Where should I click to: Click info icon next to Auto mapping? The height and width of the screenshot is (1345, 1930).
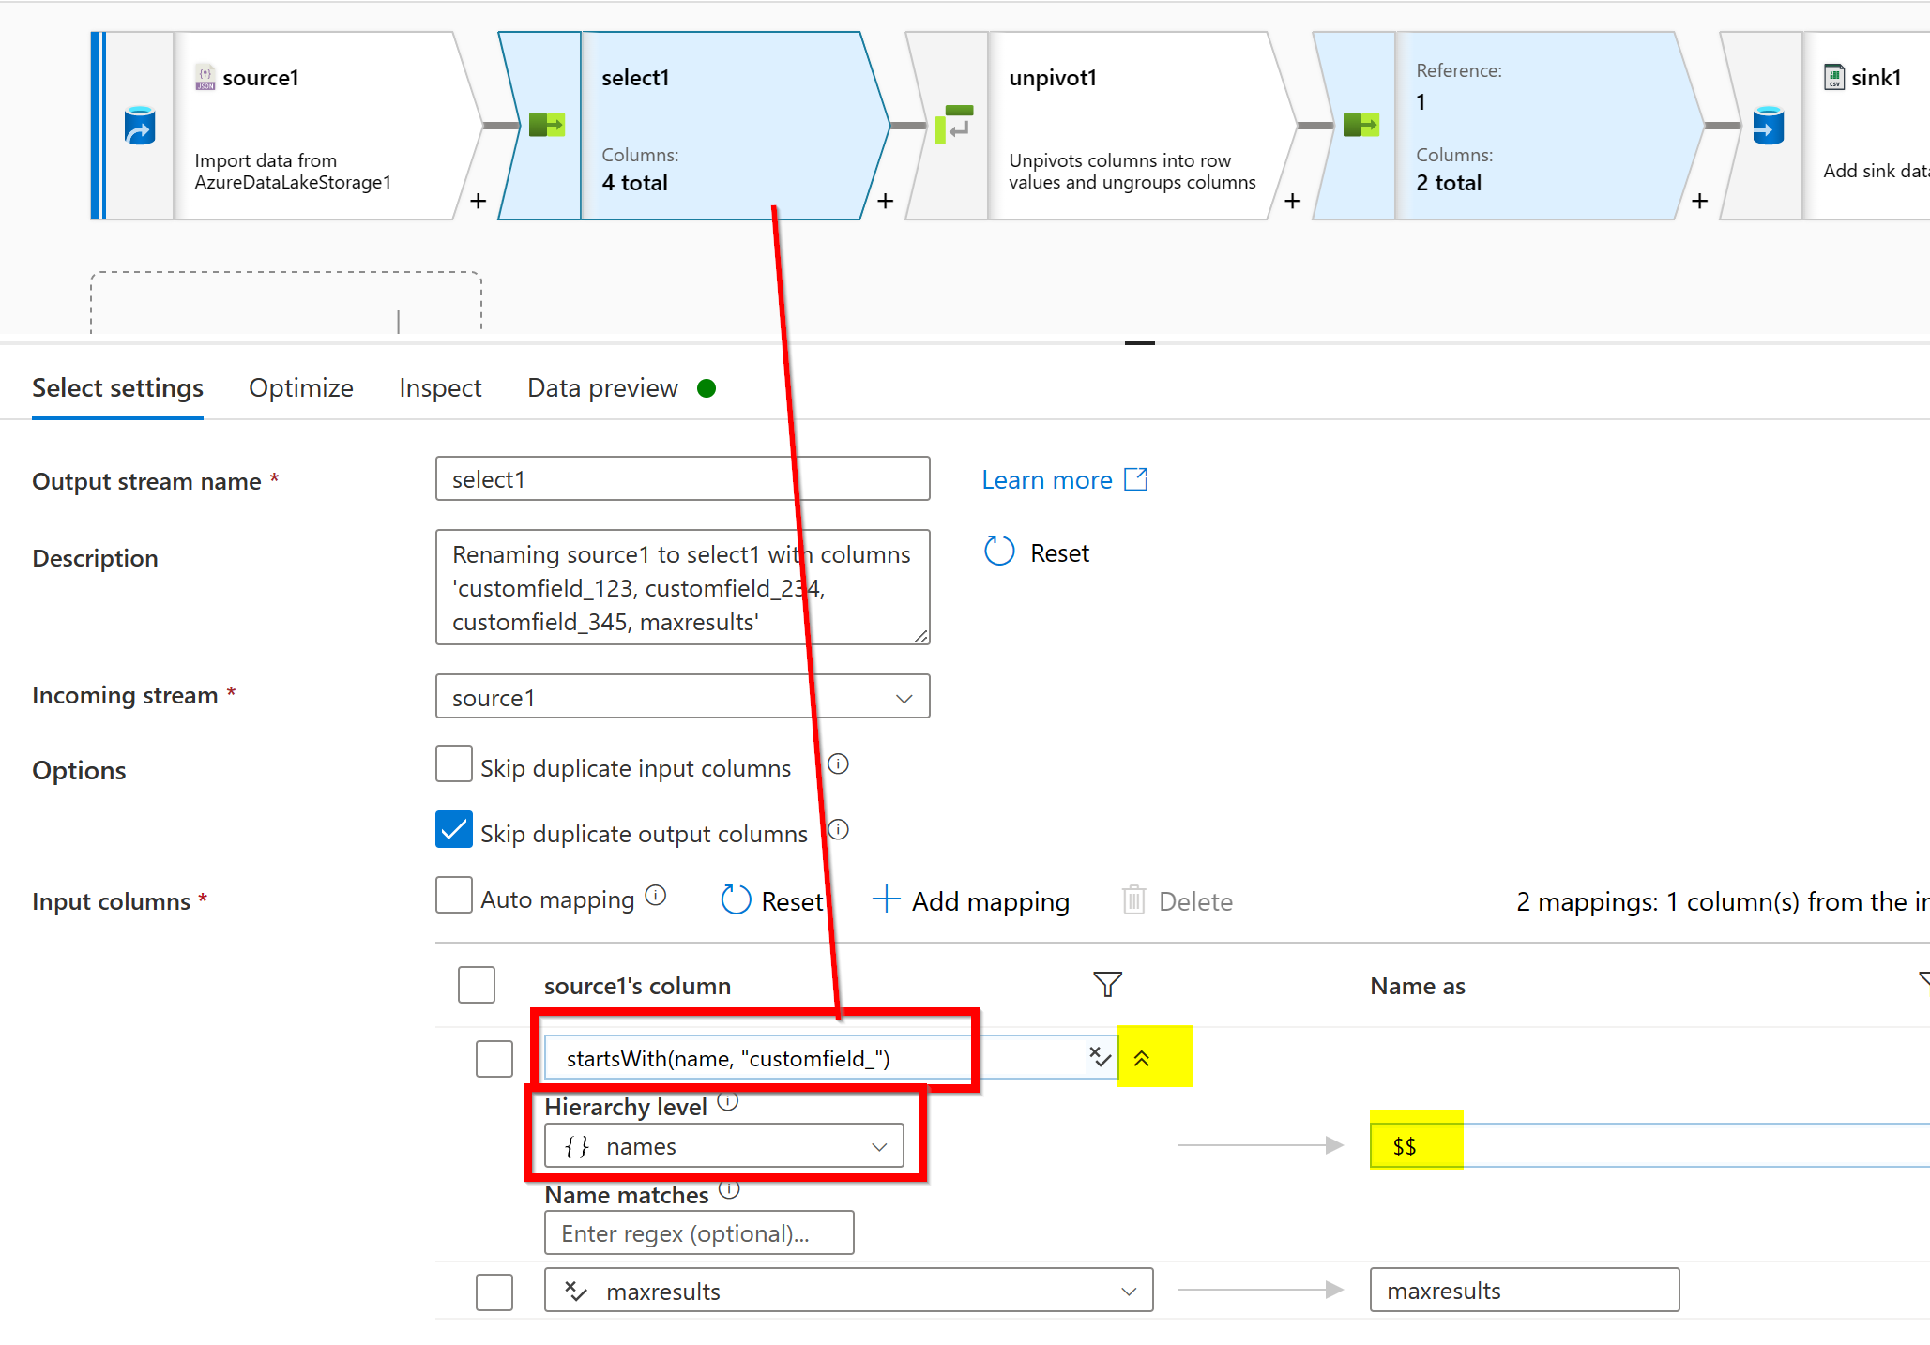656,896
